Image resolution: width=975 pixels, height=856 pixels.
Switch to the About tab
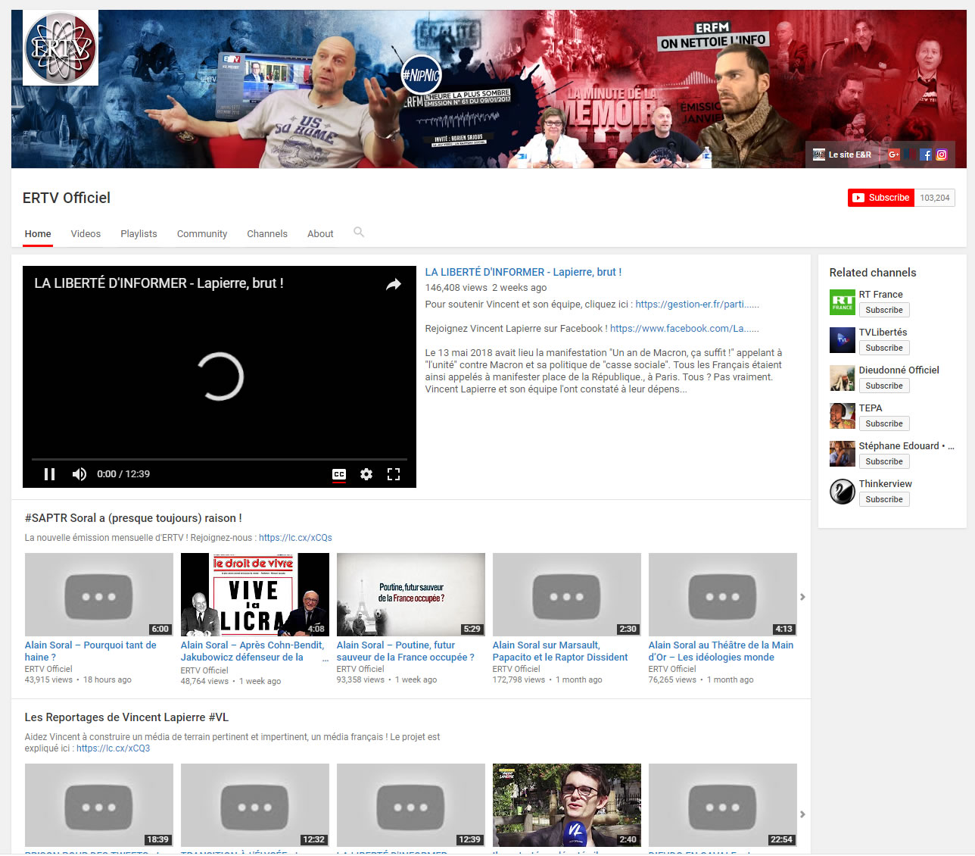(x=320, y=234)
